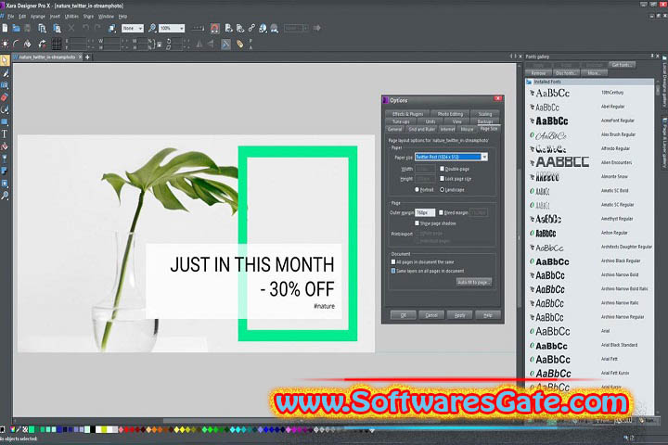The image size is (668, 445).
Task: Select the freehand drawing tool
Action: pyautogui.click(x=5, y=73)
